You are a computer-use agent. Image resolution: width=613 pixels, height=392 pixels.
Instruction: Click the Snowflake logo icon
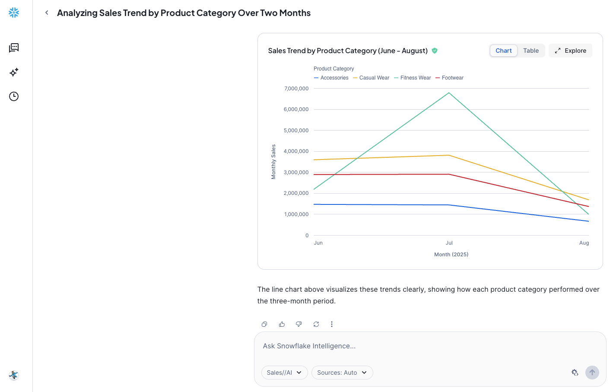point(14,13)
